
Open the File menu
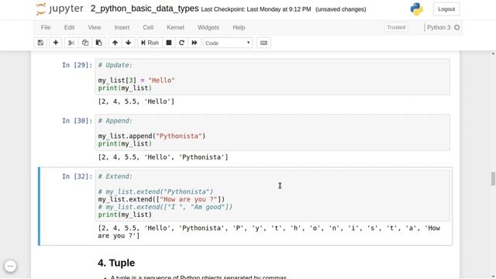click(x=46, y=28)
